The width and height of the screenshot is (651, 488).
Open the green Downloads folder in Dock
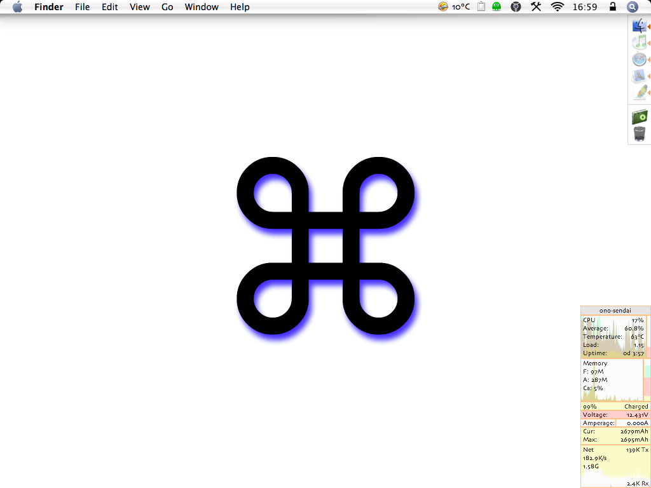click(x=640, y=117)
